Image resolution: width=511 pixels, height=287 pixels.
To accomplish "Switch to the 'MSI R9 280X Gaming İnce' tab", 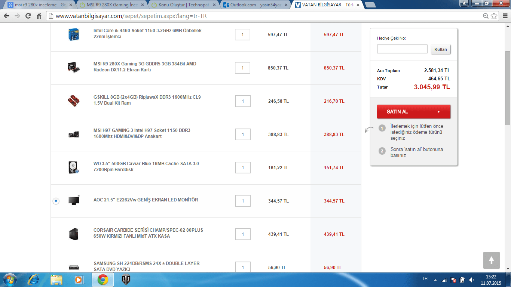I will (111, 5).
